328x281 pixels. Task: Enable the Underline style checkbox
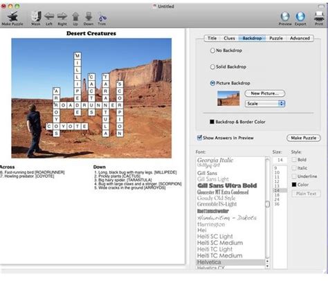coord(294,176)
